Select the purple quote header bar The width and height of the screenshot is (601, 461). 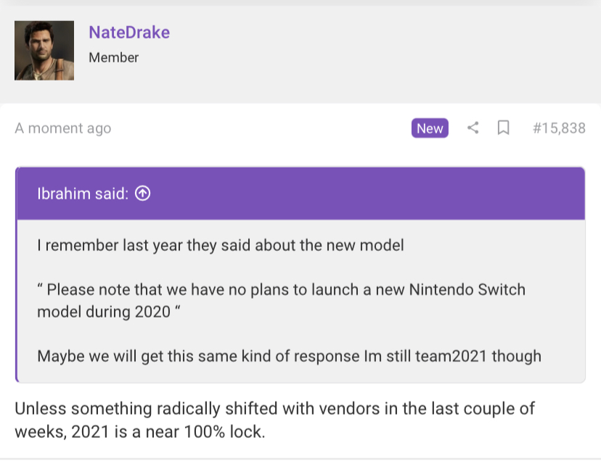point(301,194)
